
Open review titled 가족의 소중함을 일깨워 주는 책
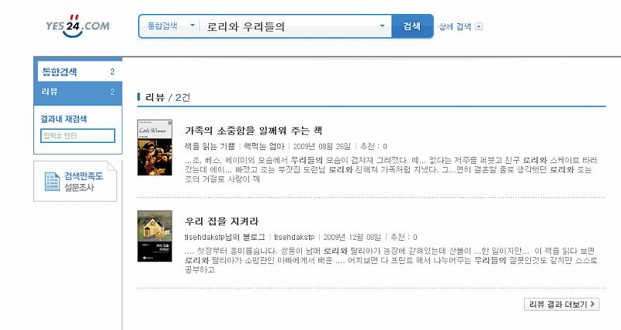click(x=254, y=130)
